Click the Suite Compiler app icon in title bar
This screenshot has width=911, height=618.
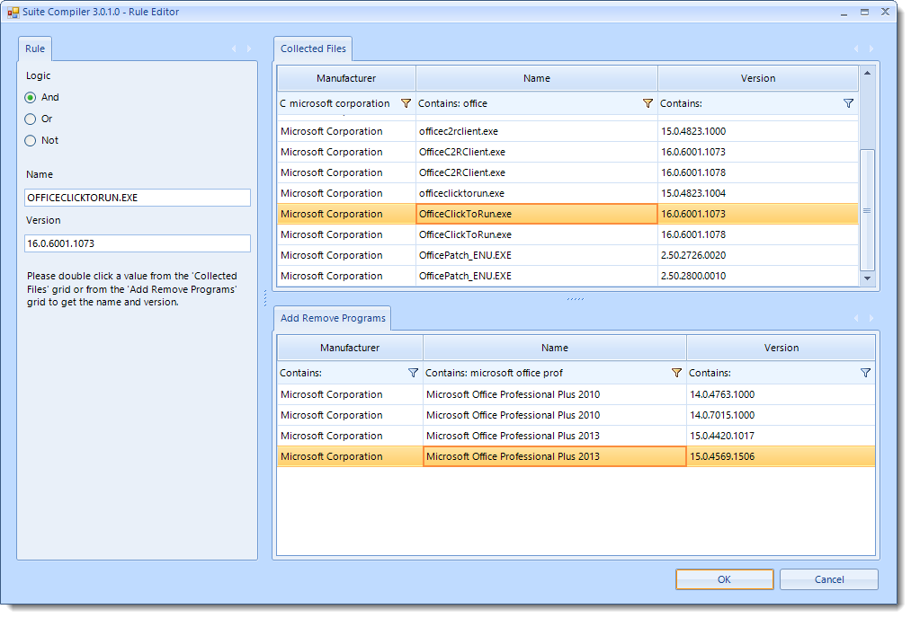(13, 13)
